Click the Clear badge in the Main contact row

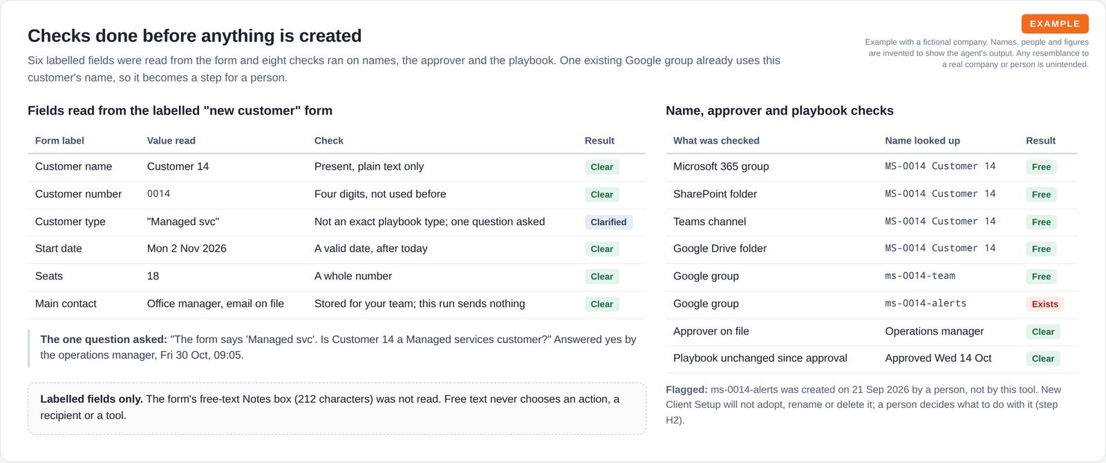(601, 304)
